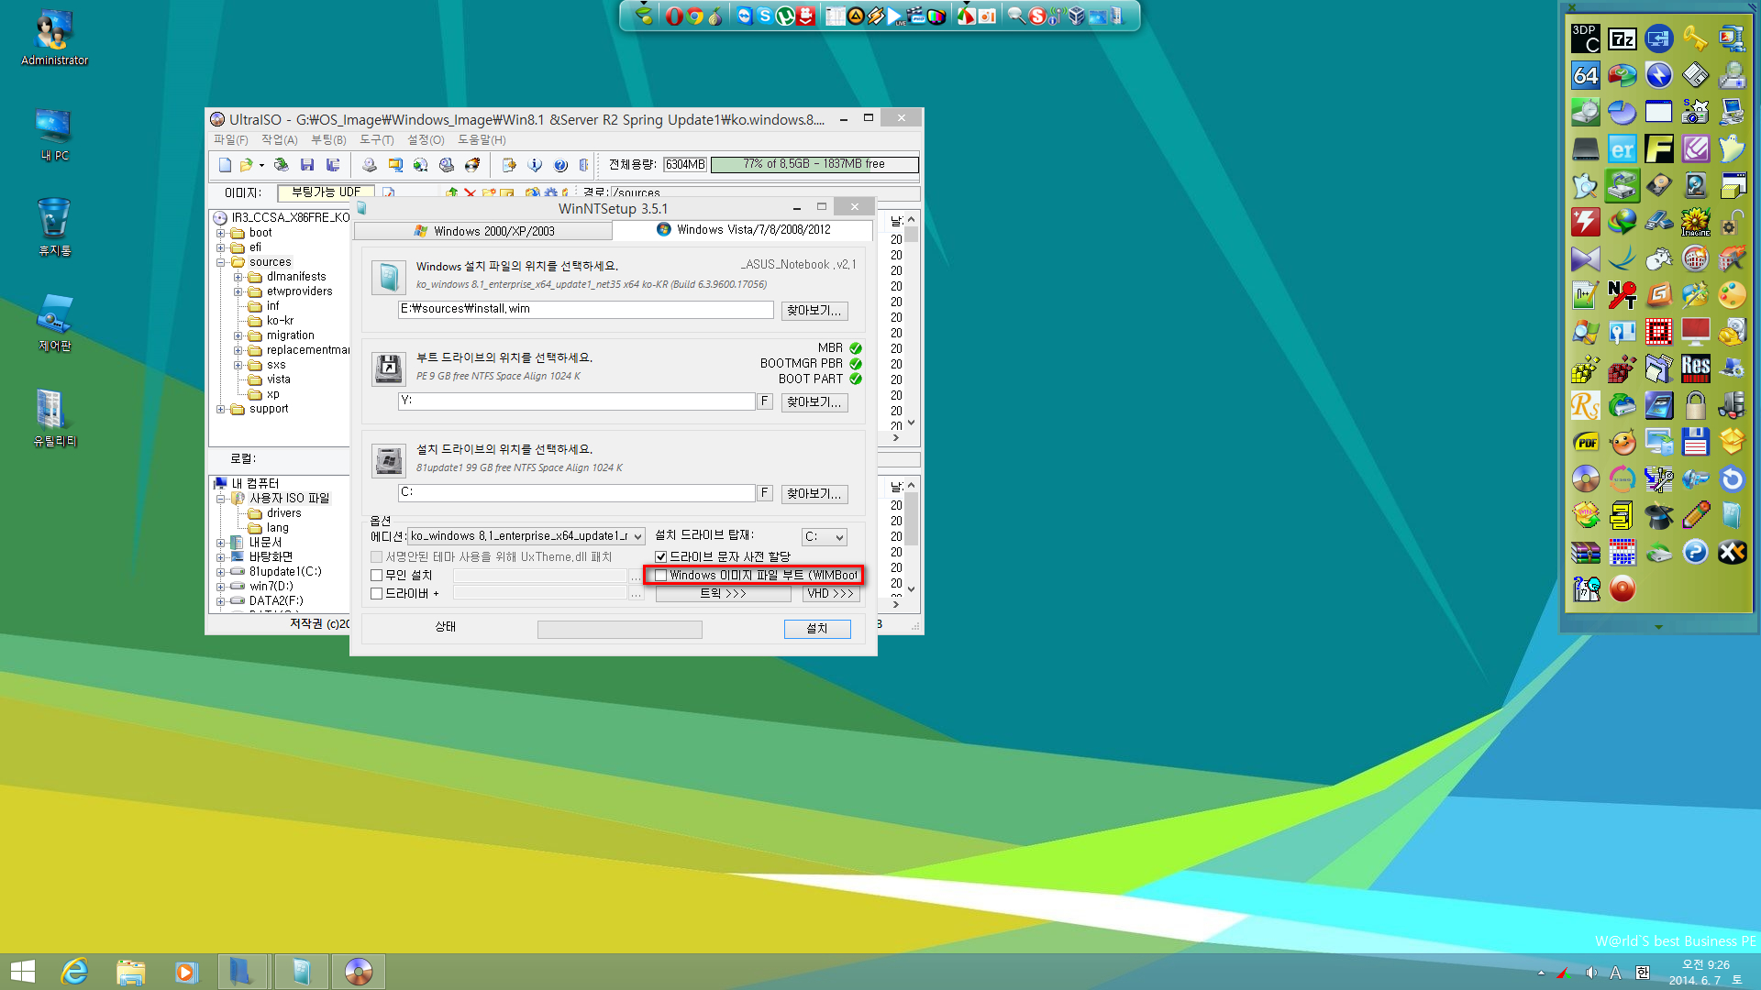Open the Ghost launcher icon
Viewport: 1761px width, 990px height.
point(1733,148)
